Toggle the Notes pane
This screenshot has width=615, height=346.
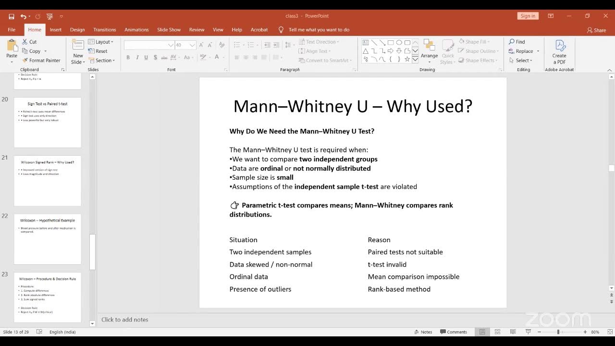pyautogui.click(x=423, y=332)
